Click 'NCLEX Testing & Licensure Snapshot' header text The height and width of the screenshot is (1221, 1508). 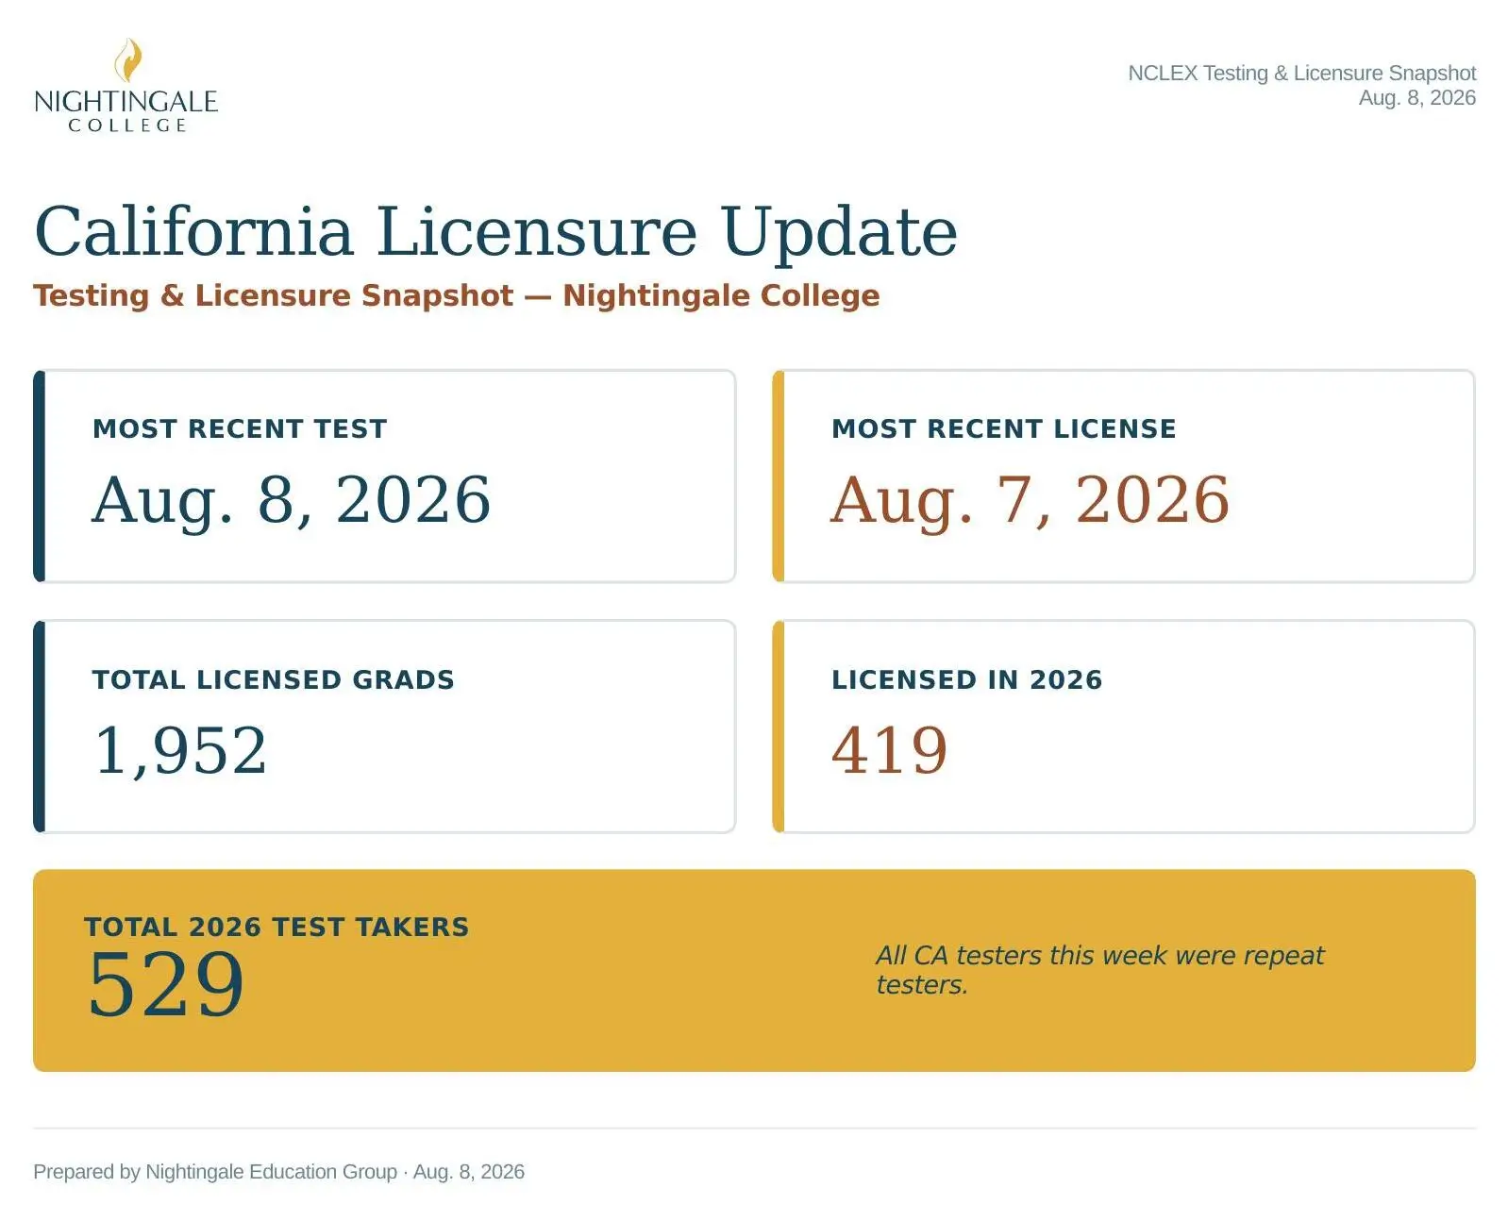[x=1301, y=74]
